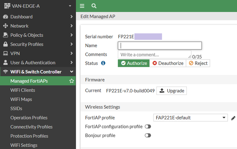Viewport: 237px width, 149px height.
Task: Click the Status info icon
Action: pos(103,63)
